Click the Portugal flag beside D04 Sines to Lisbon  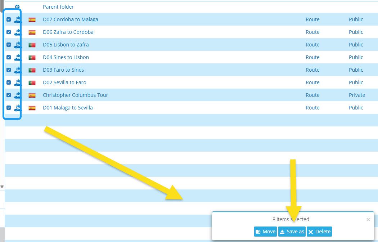coord(32,58)
